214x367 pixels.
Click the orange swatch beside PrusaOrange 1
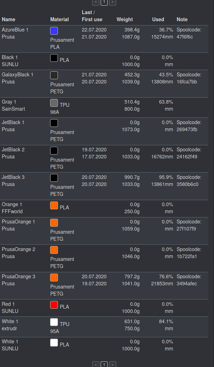[54, 223]
